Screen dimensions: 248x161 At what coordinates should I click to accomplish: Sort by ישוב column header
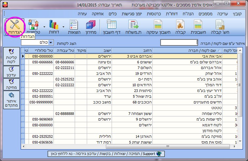coord(99,51)
